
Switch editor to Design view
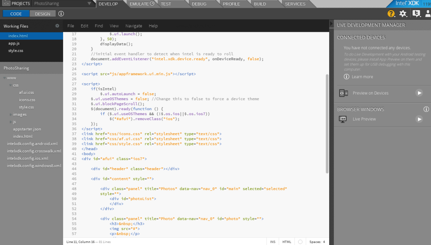pos(43,13)
